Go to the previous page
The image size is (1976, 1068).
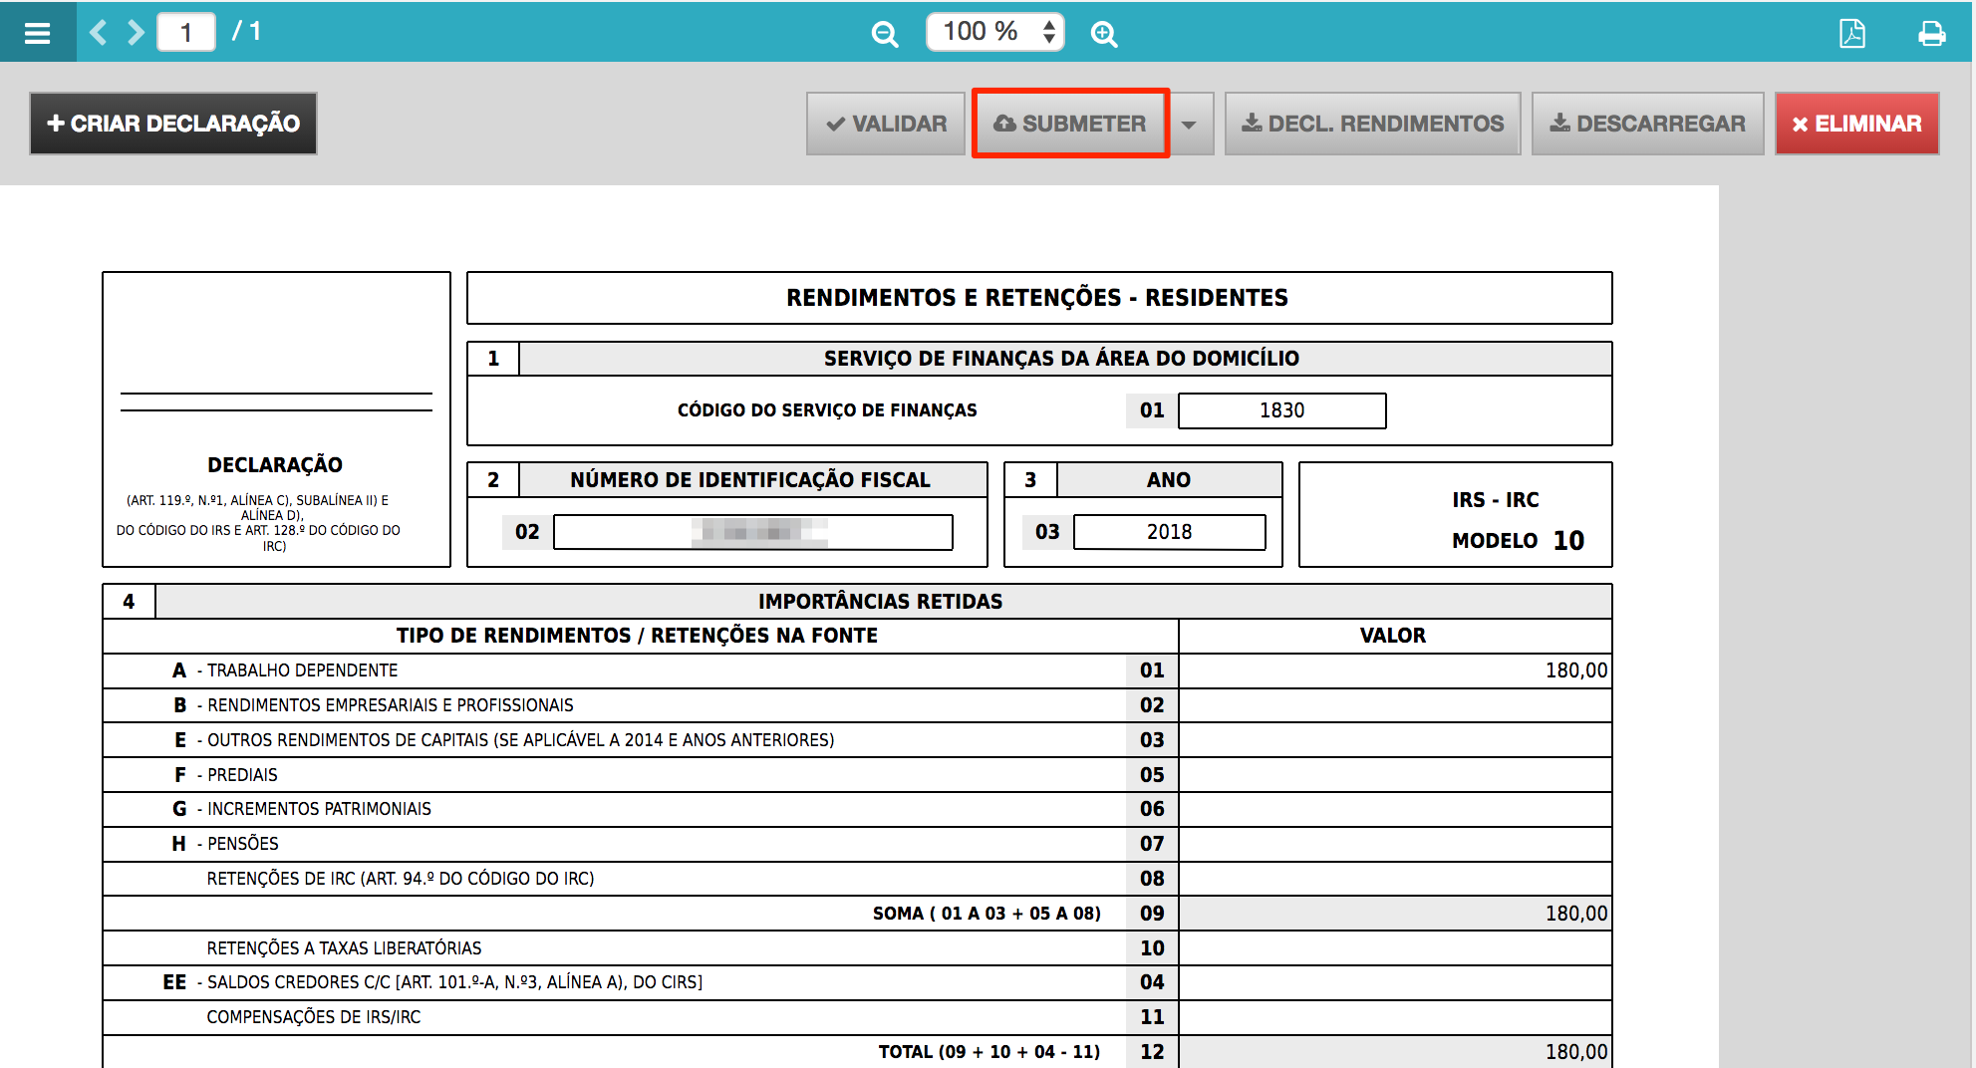[x=97, y=32]
